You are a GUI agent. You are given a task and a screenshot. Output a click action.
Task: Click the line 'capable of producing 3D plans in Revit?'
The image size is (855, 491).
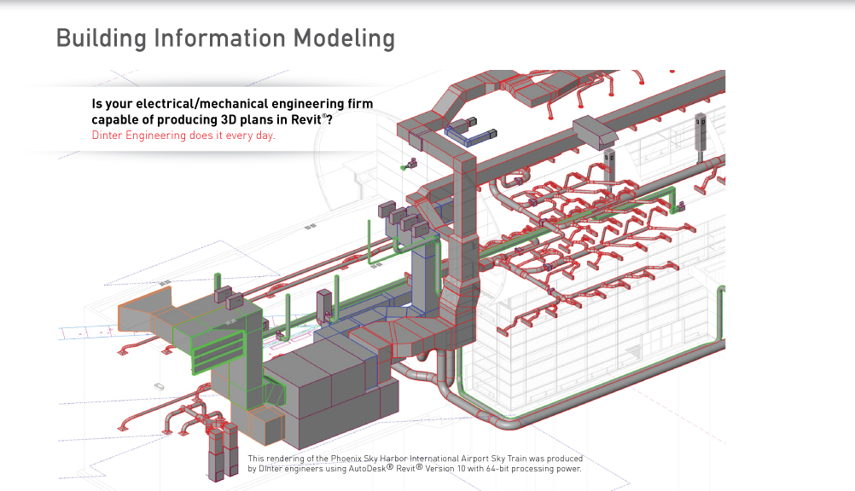click(x=212, y=119)
